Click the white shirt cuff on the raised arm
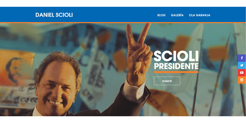246x123 pixels. [x=134, y=91]
